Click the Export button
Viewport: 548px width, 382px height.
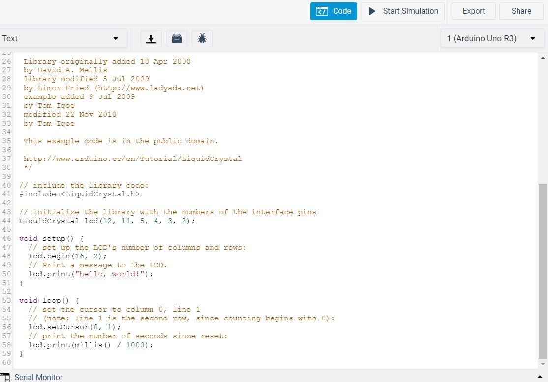pos(473,11)
